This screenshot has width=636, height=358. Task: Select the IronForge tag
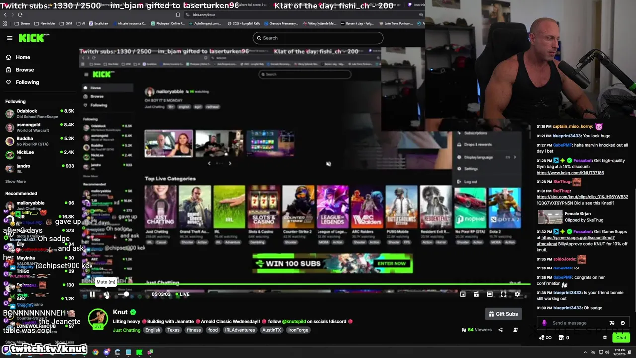coord(298,330)
